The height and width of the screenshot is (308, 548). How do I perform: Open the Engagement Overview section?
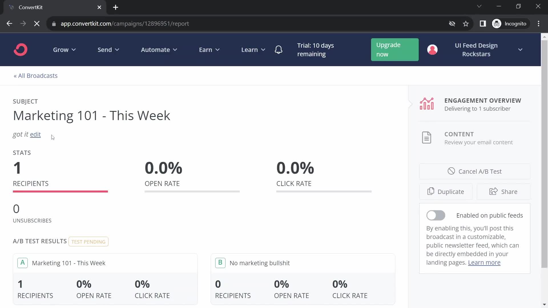coord(474,104)
